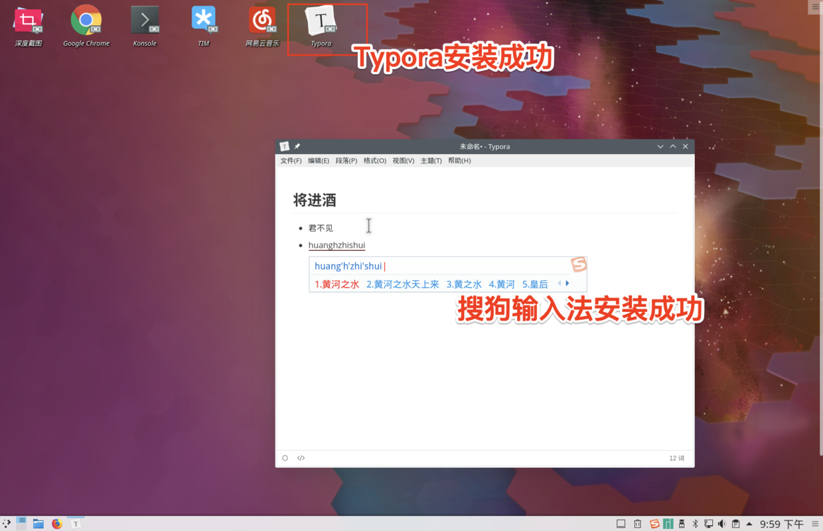Open the Dolphin file manager from the taskbar
The image size is (823, 531).
click(x=38, y=524)
